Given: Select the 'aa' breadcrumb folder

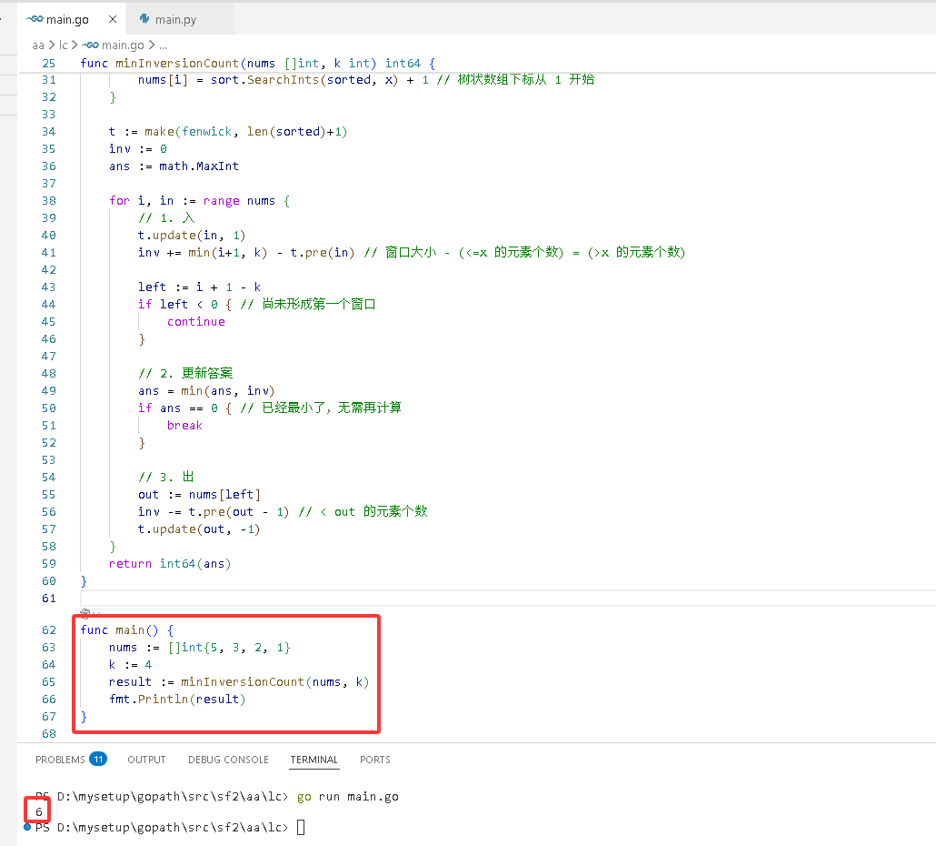Looking at the screenshot, I should pos(38,45).
